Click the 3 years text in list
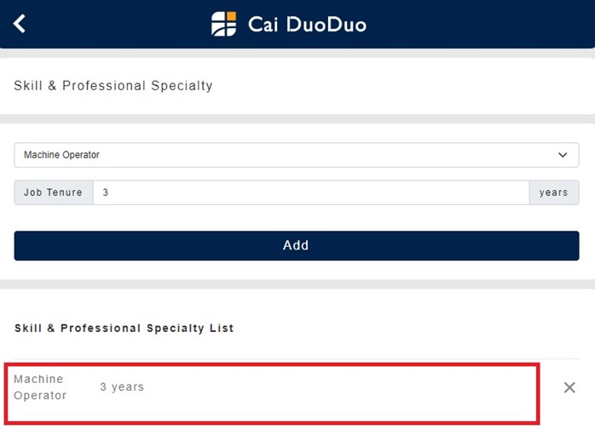Image resolution: width=595 pixels, height=429 pixels. click(x=122, y=387)
